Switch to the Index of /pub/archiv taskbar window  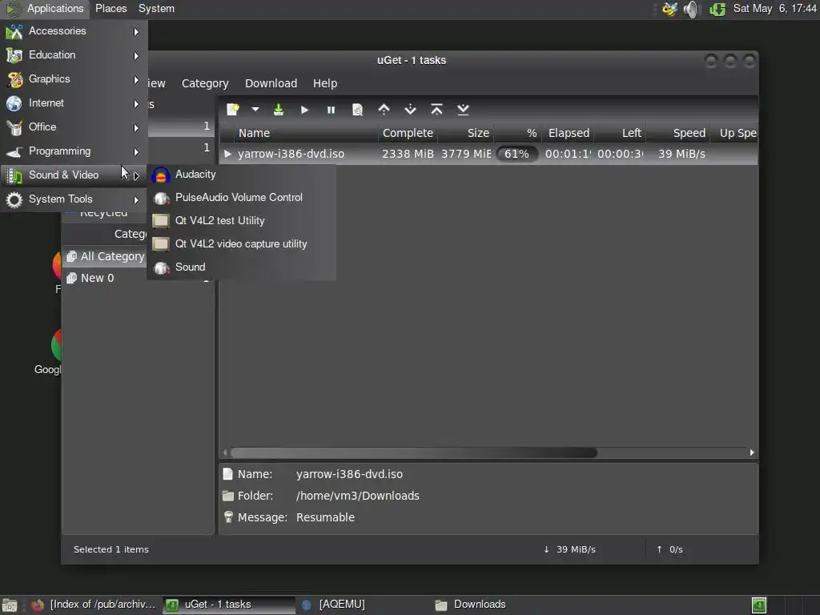click(94, 605)
